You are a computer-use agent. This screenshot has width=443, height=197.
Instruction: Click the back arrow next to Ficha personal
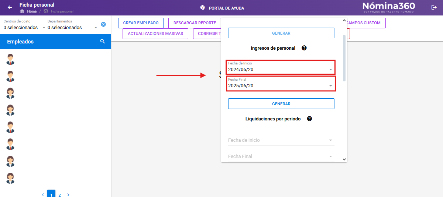click(10, 7)
